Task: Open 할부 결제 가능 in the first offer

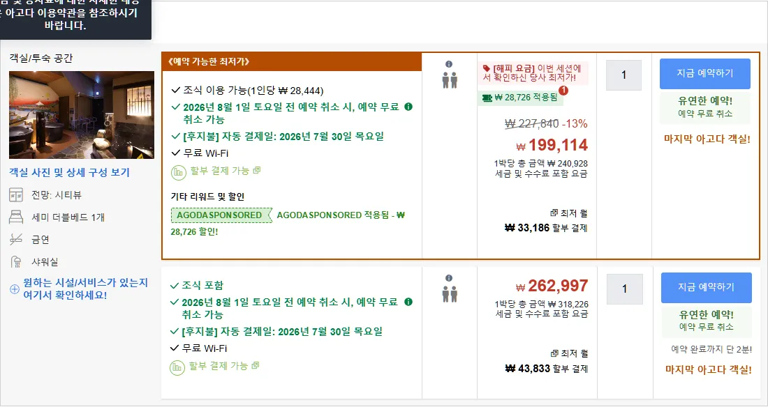Action: click(226, 171)
